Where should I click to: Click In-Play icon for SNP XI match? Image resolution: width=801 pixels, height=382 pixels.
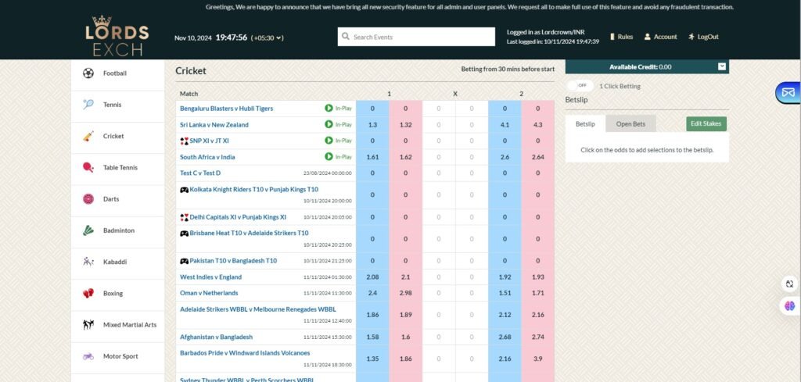[x=329, y=141]
